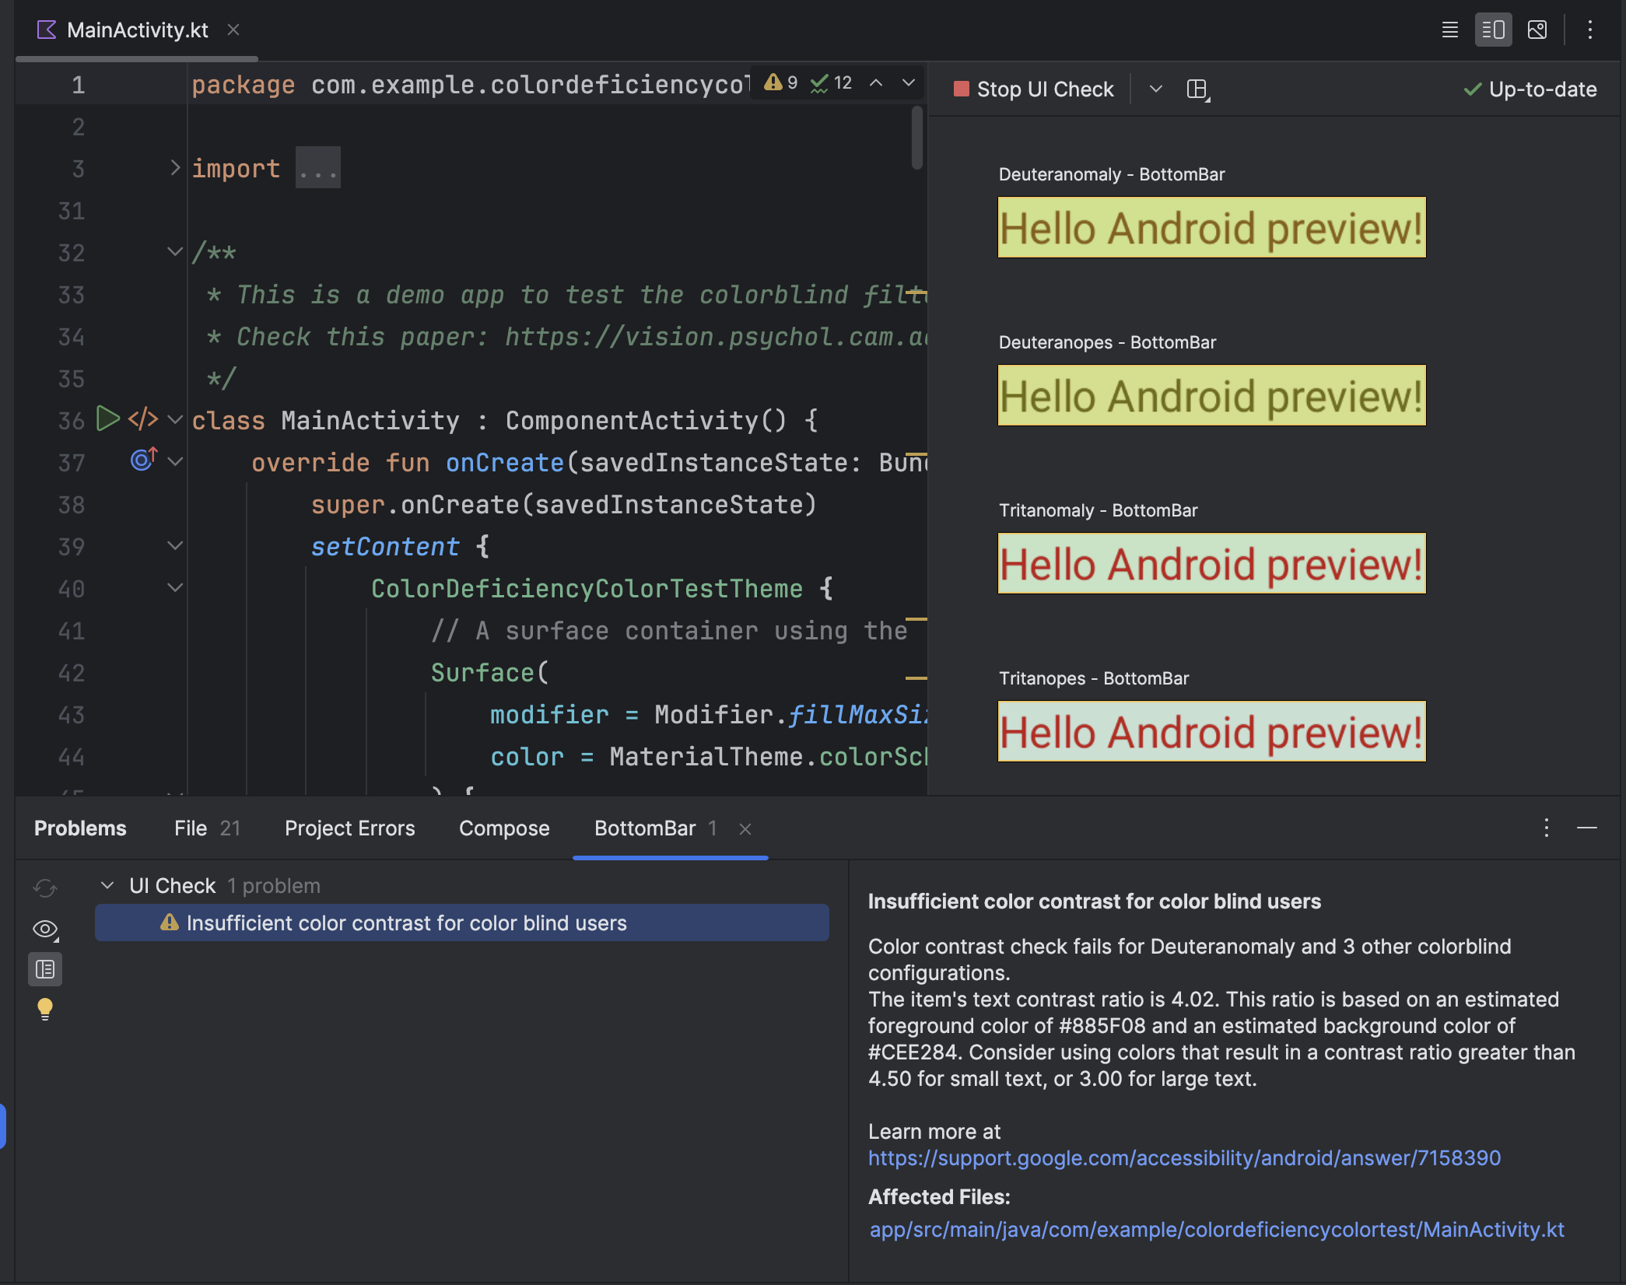The width and height of the screenshot is (1626, 1285).
Task: Toggle code folding chevron on line 32
Action: tap(172, 250)
